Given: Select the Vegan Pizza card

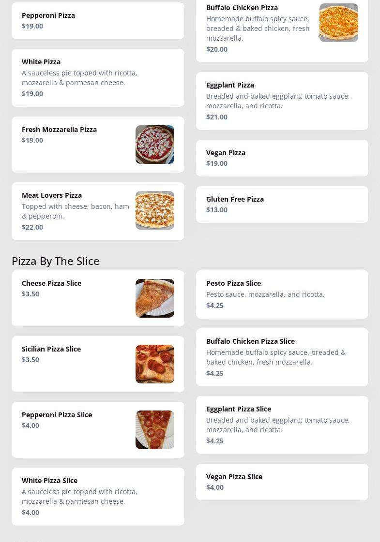Looking at the screenshot, I should click(x=282, y=158).
